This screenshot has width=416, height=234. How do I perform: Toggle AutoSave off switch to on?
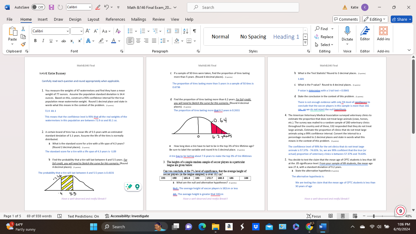(38, 7)
